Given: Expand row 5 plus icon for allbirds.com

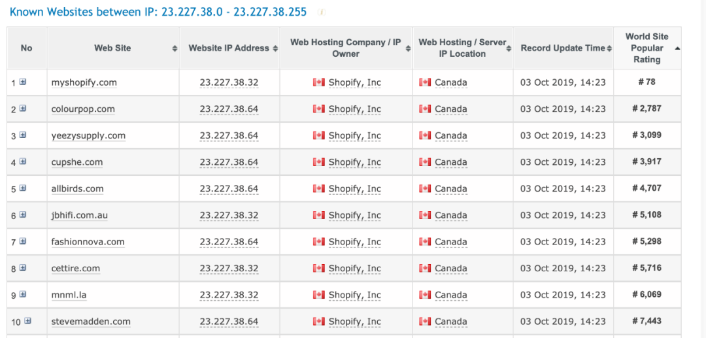Looking at the screenshot, I should 23,188.
